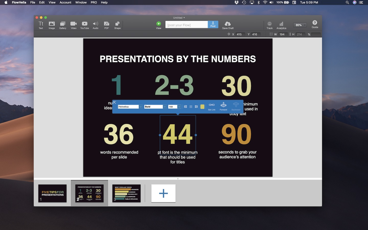Edit the H height field

click(x=301, y=34)
